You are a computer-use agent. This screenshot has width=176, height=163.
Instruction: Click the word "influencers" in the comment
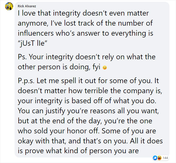click(36, 33)
